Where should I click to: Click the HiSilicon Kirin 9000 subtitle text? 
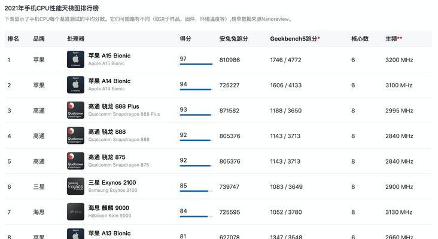click(109, 216)
